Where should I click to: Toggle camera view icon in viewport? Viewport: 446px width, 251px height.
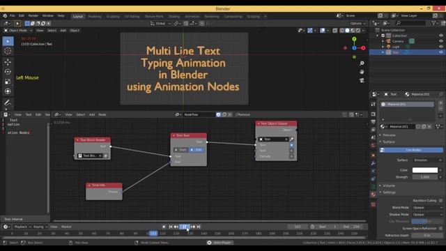(x=362, y=81)
